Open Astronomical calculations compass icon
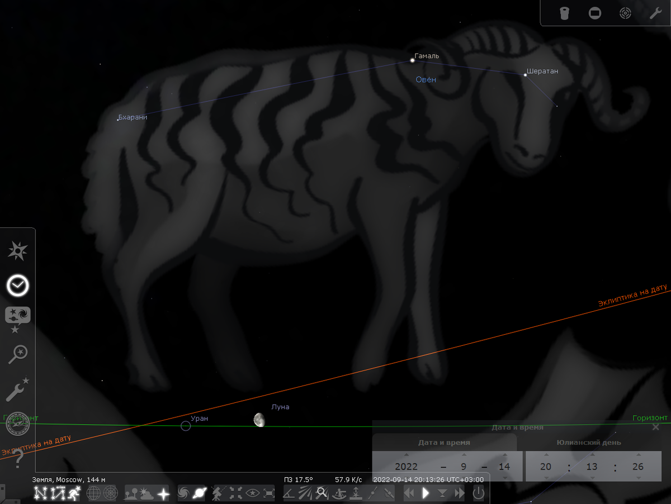Image resolution: width=671 pixels, height=504 pixels. [18, 424]
